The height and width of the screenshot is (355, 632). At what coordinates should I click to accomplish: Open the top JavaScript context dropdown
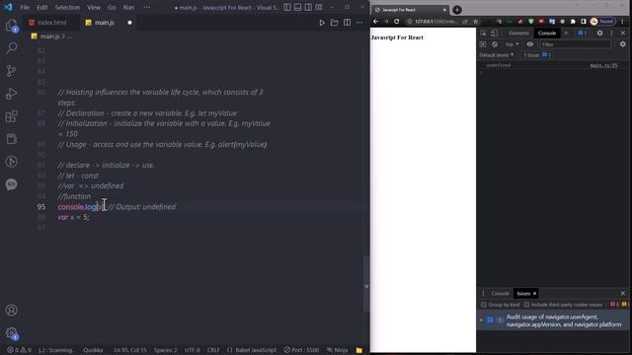click(512, 44)
